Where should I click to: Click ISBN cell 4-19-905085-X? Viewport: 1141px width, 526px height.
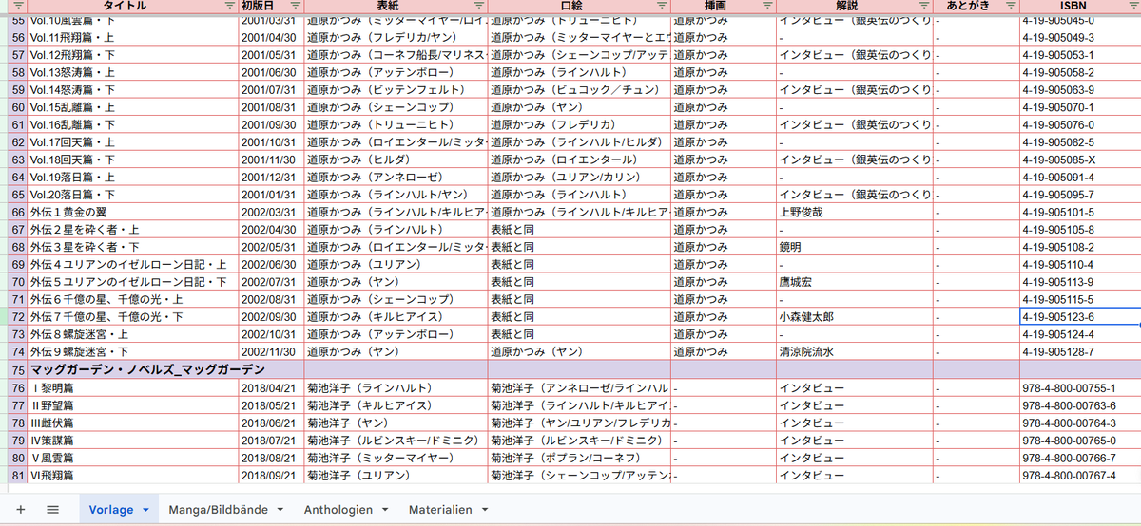click(x=1079, y=160)
